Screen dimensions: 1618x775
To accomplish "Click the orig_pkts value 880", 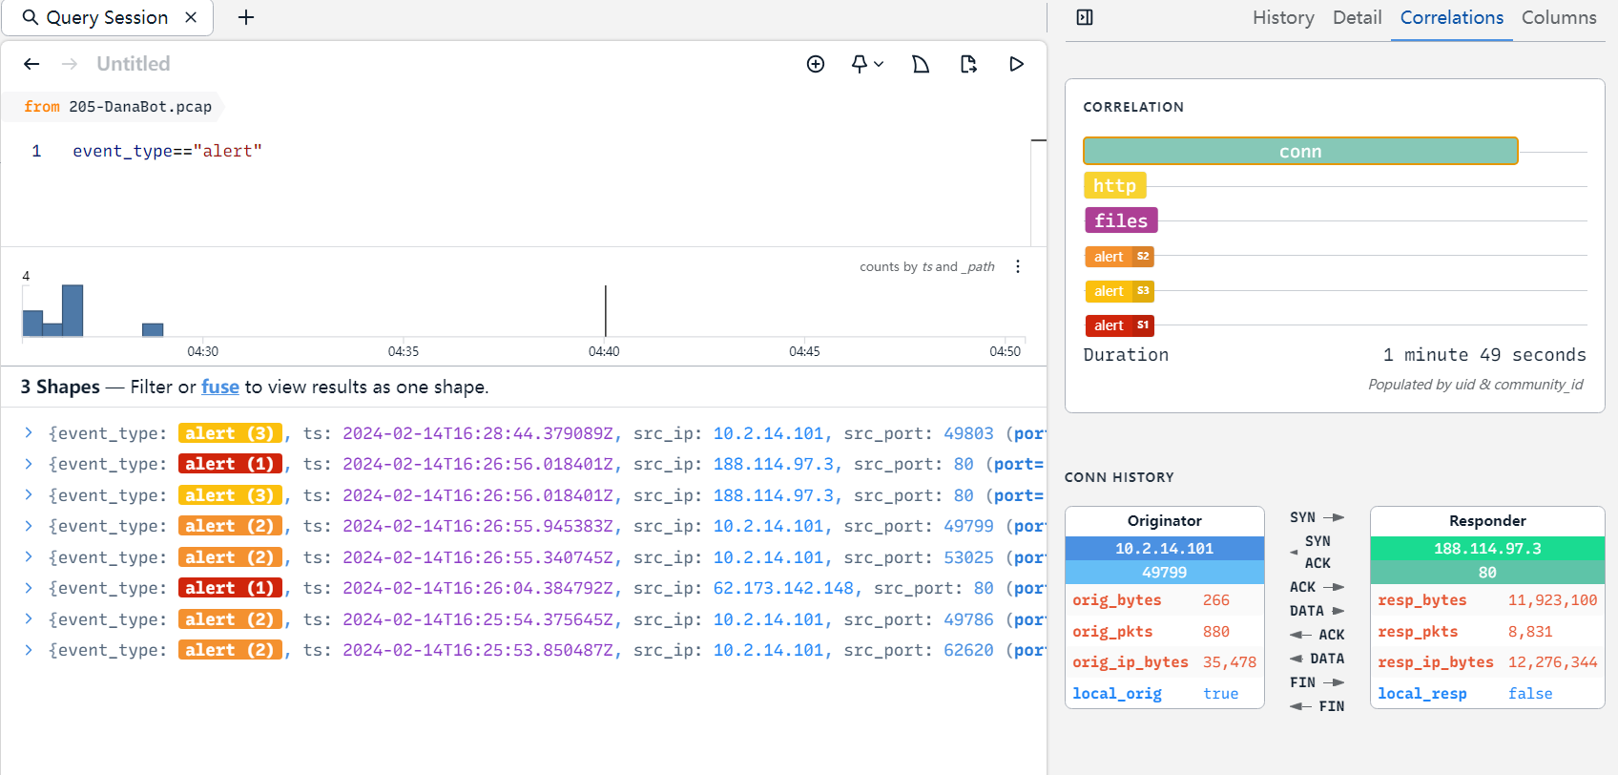I will coord(1216,632).
